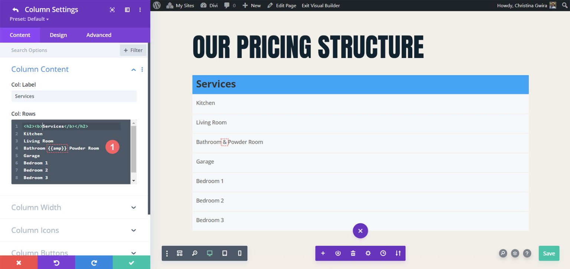
Task: Open the portability options
Action: point(398,253)
